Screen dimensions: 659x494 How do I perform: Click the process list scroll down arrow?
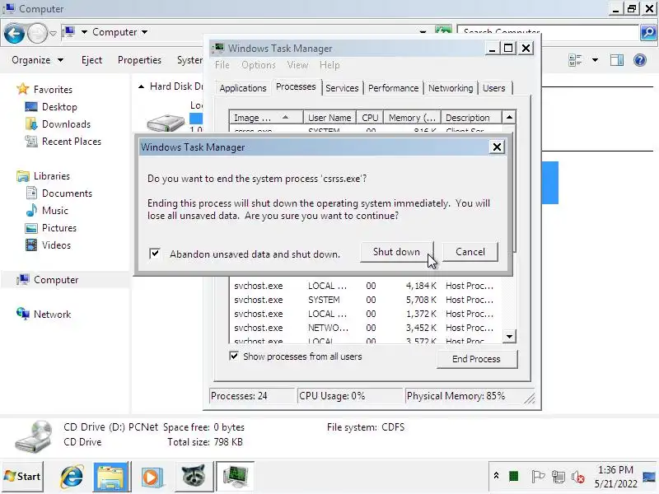point(509,337)
